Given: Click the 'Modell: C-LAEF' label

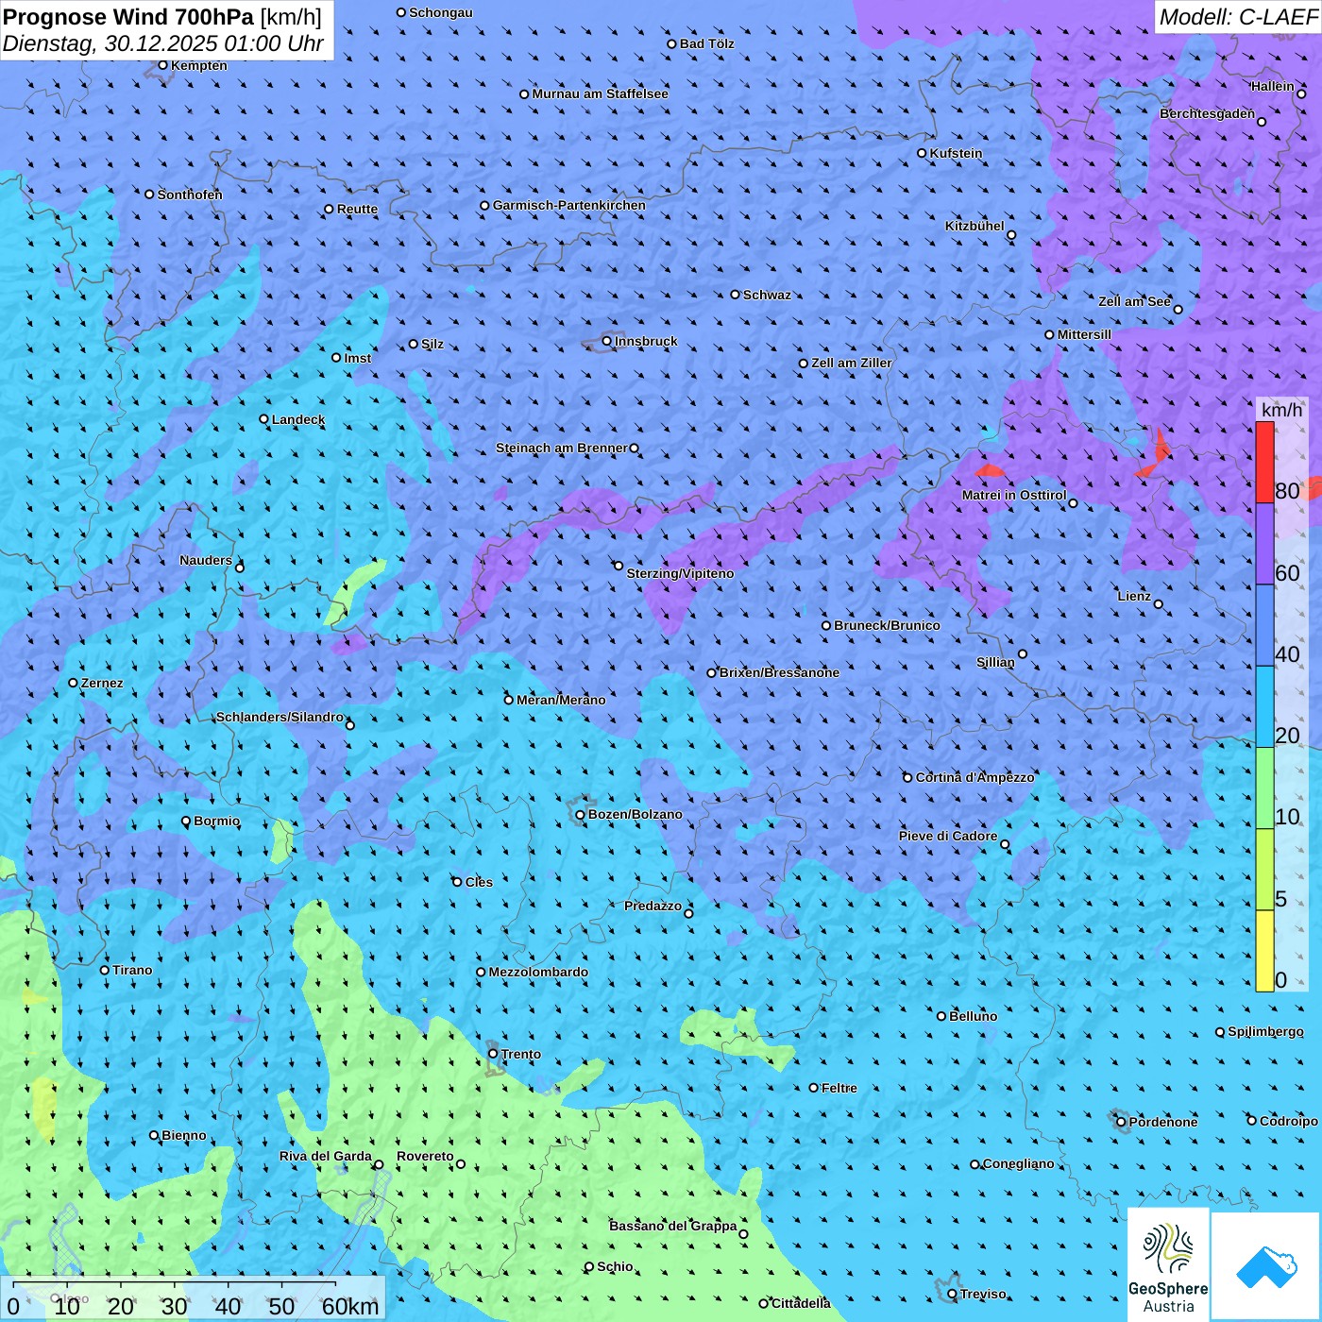Looking at the screenshot, I should 1237,16.
